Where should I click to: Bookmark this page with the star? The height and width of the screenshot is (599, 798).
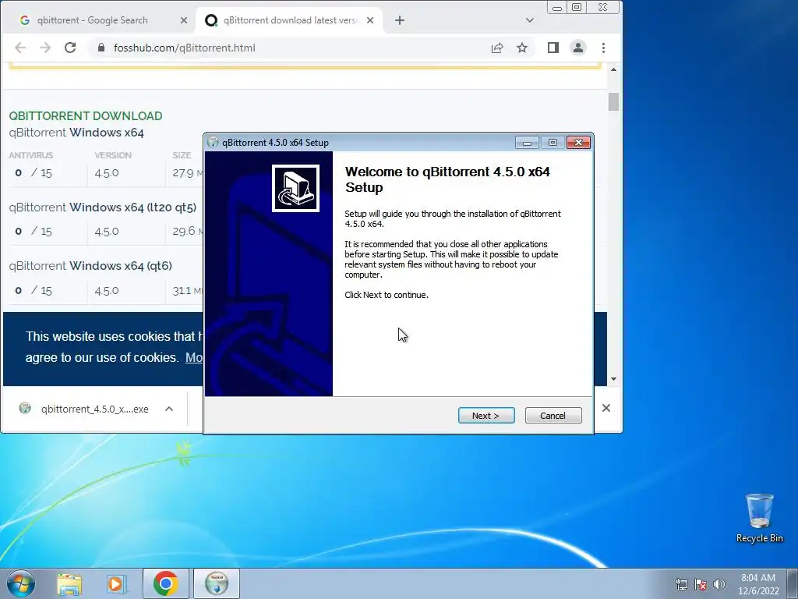click(x=522, y=48)
